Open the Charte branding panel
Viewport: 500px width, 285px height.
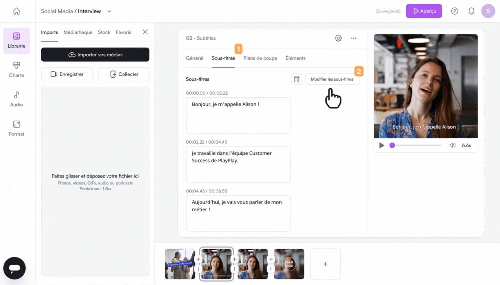point(16,70)
